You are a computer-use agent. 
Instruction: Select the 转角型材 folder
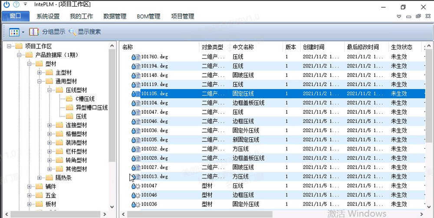click(x=76, y=160)
